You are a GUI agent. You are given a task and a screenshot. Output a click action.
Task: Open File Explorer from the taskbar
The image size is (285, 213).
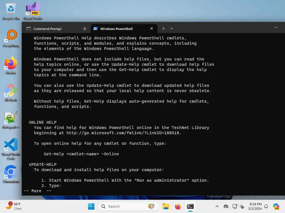pyautogui.click(x=166, y=206)
